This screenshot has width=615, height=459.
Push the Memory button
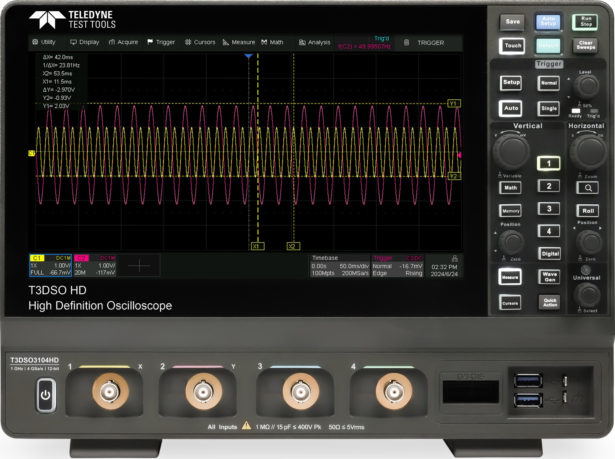pos(510,211)
